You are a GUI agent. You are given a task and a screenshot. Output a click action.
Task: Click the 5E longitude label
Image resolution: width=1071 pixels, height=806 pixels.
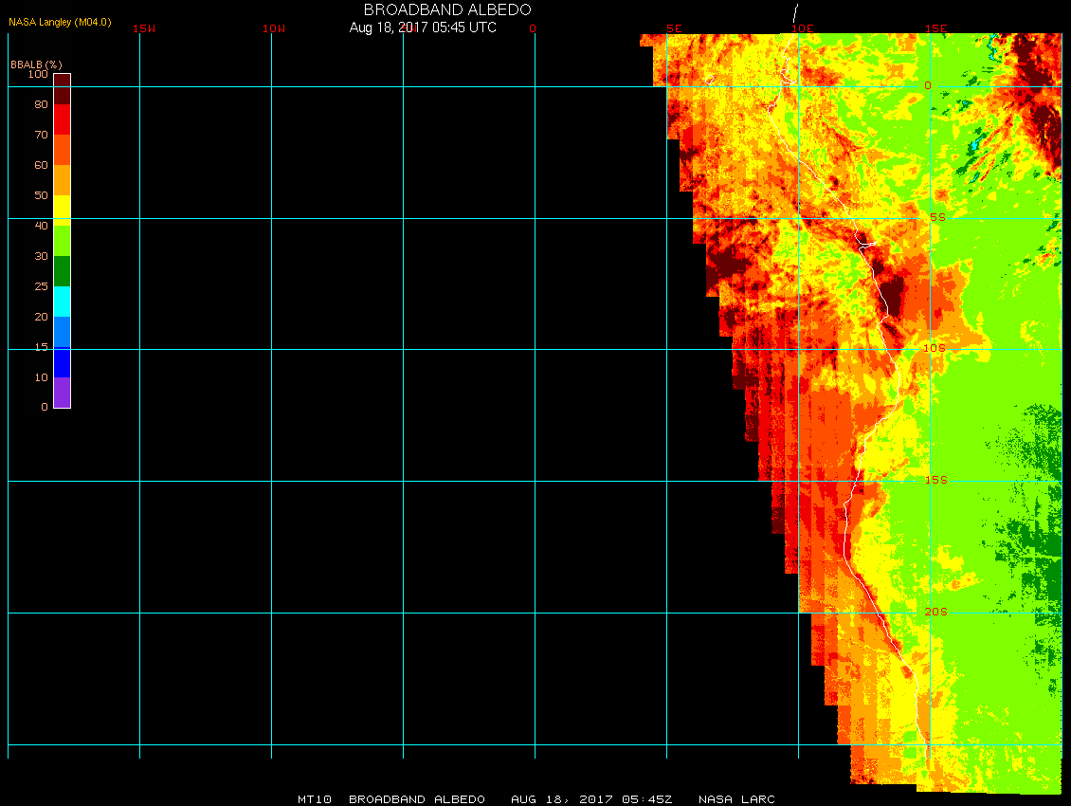click(674, 28)
